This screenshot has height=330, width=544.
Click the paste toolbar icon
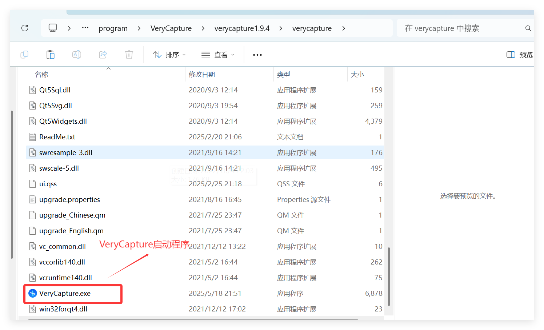click(51, 55)
